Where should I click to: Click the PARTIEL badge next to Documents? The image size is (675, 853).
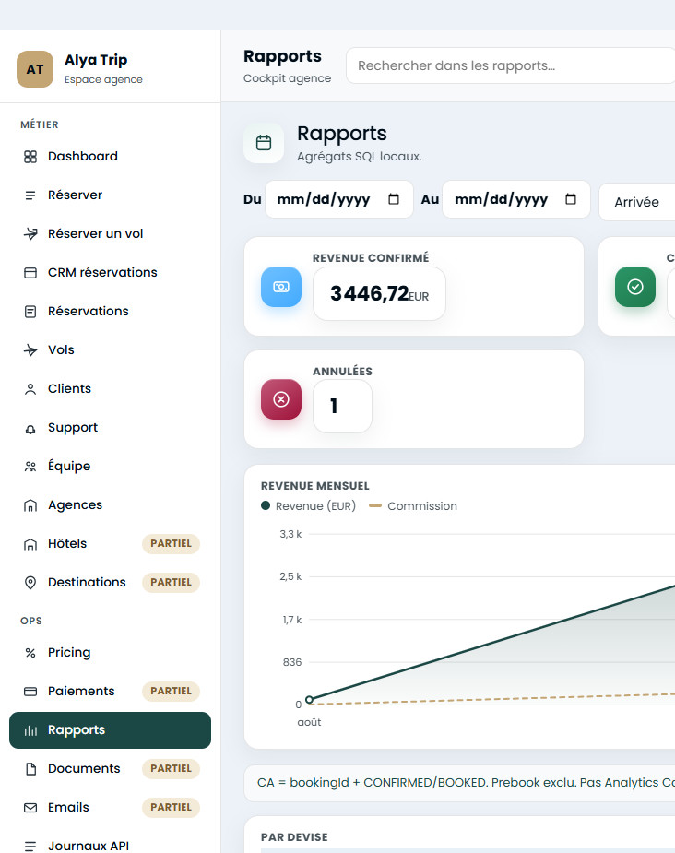(x=171, y=769)
